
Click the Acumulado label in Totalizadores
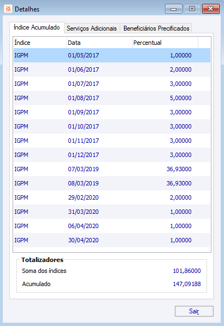pyautogui.click(x=36, y=284)
